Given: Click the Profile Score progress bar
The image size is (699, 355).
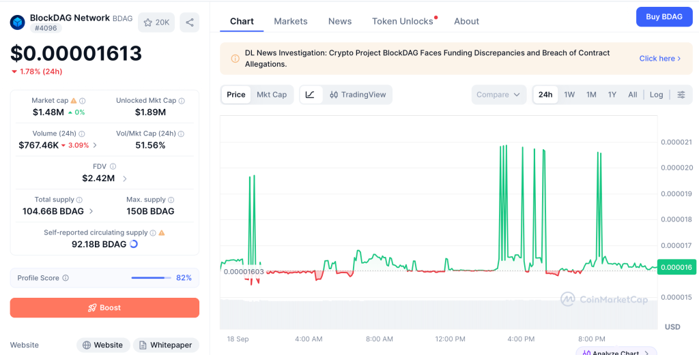Looking at the screenshot, I should pos(151,278).
